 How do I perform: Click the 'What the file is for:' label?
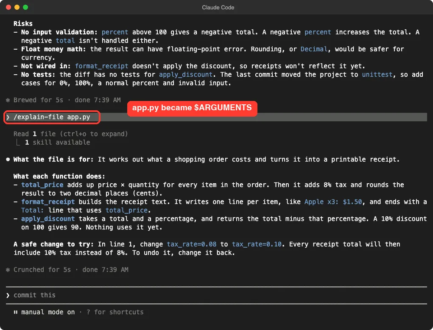pos(53,159)
